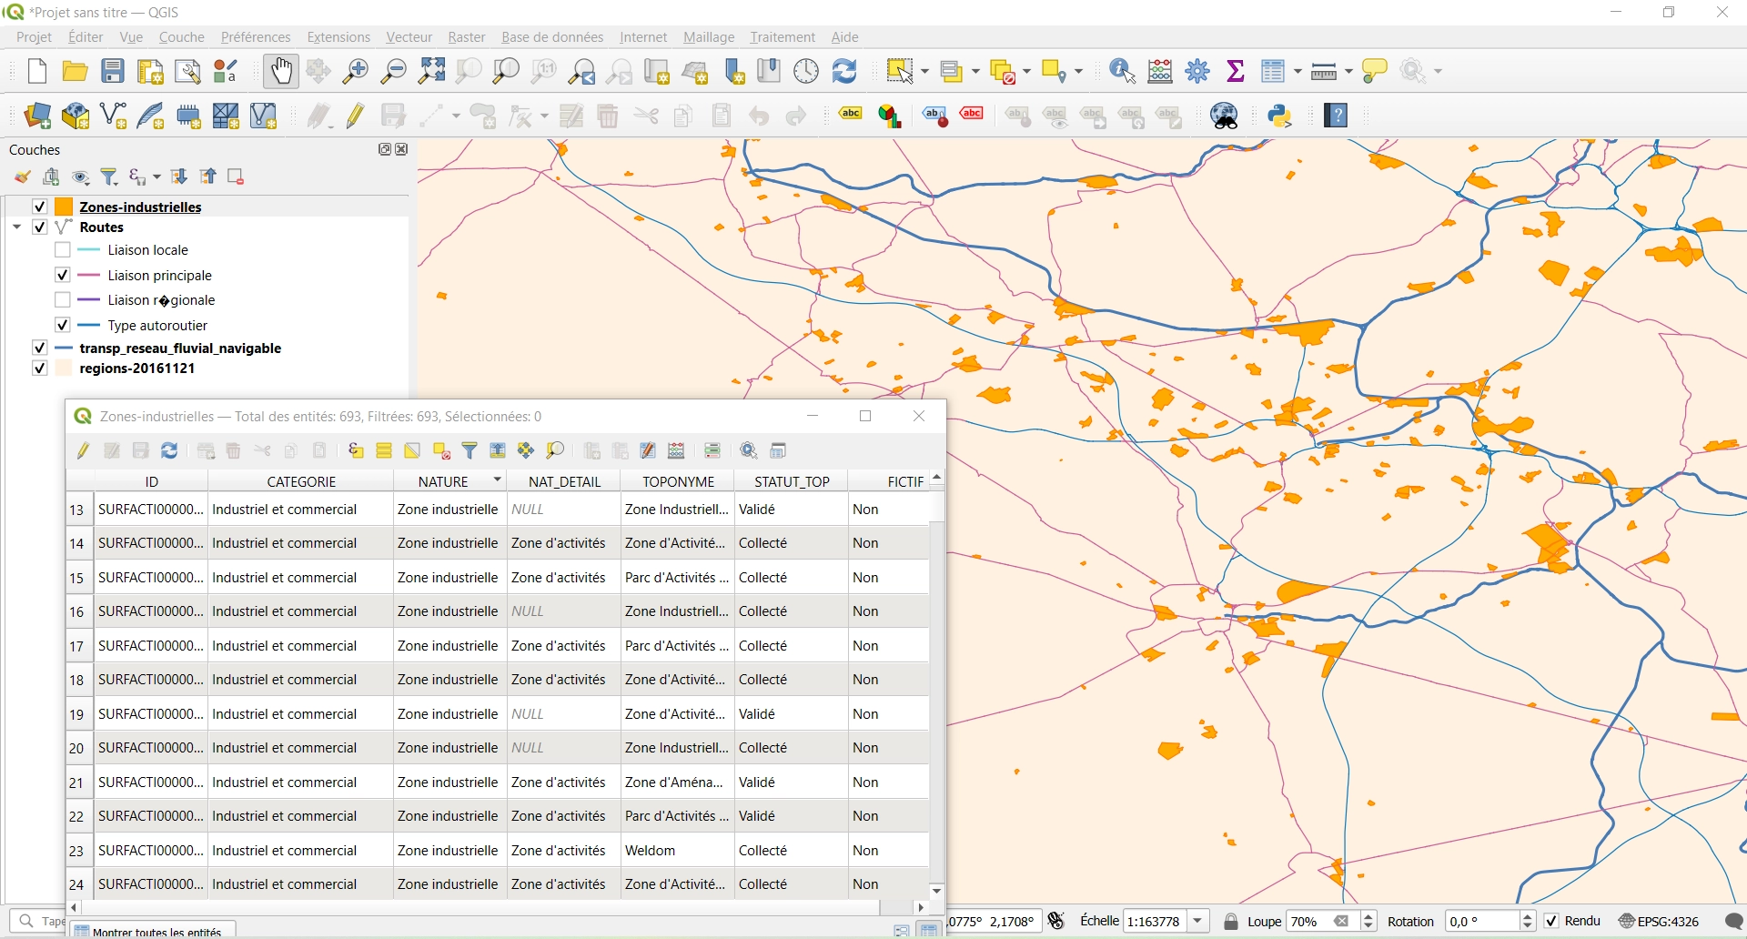Click the EPSG:4326 projection button

[x=1660, y=922]
